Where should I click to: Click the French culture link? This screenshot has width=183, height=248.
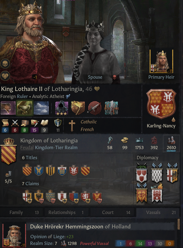point(87,130)
